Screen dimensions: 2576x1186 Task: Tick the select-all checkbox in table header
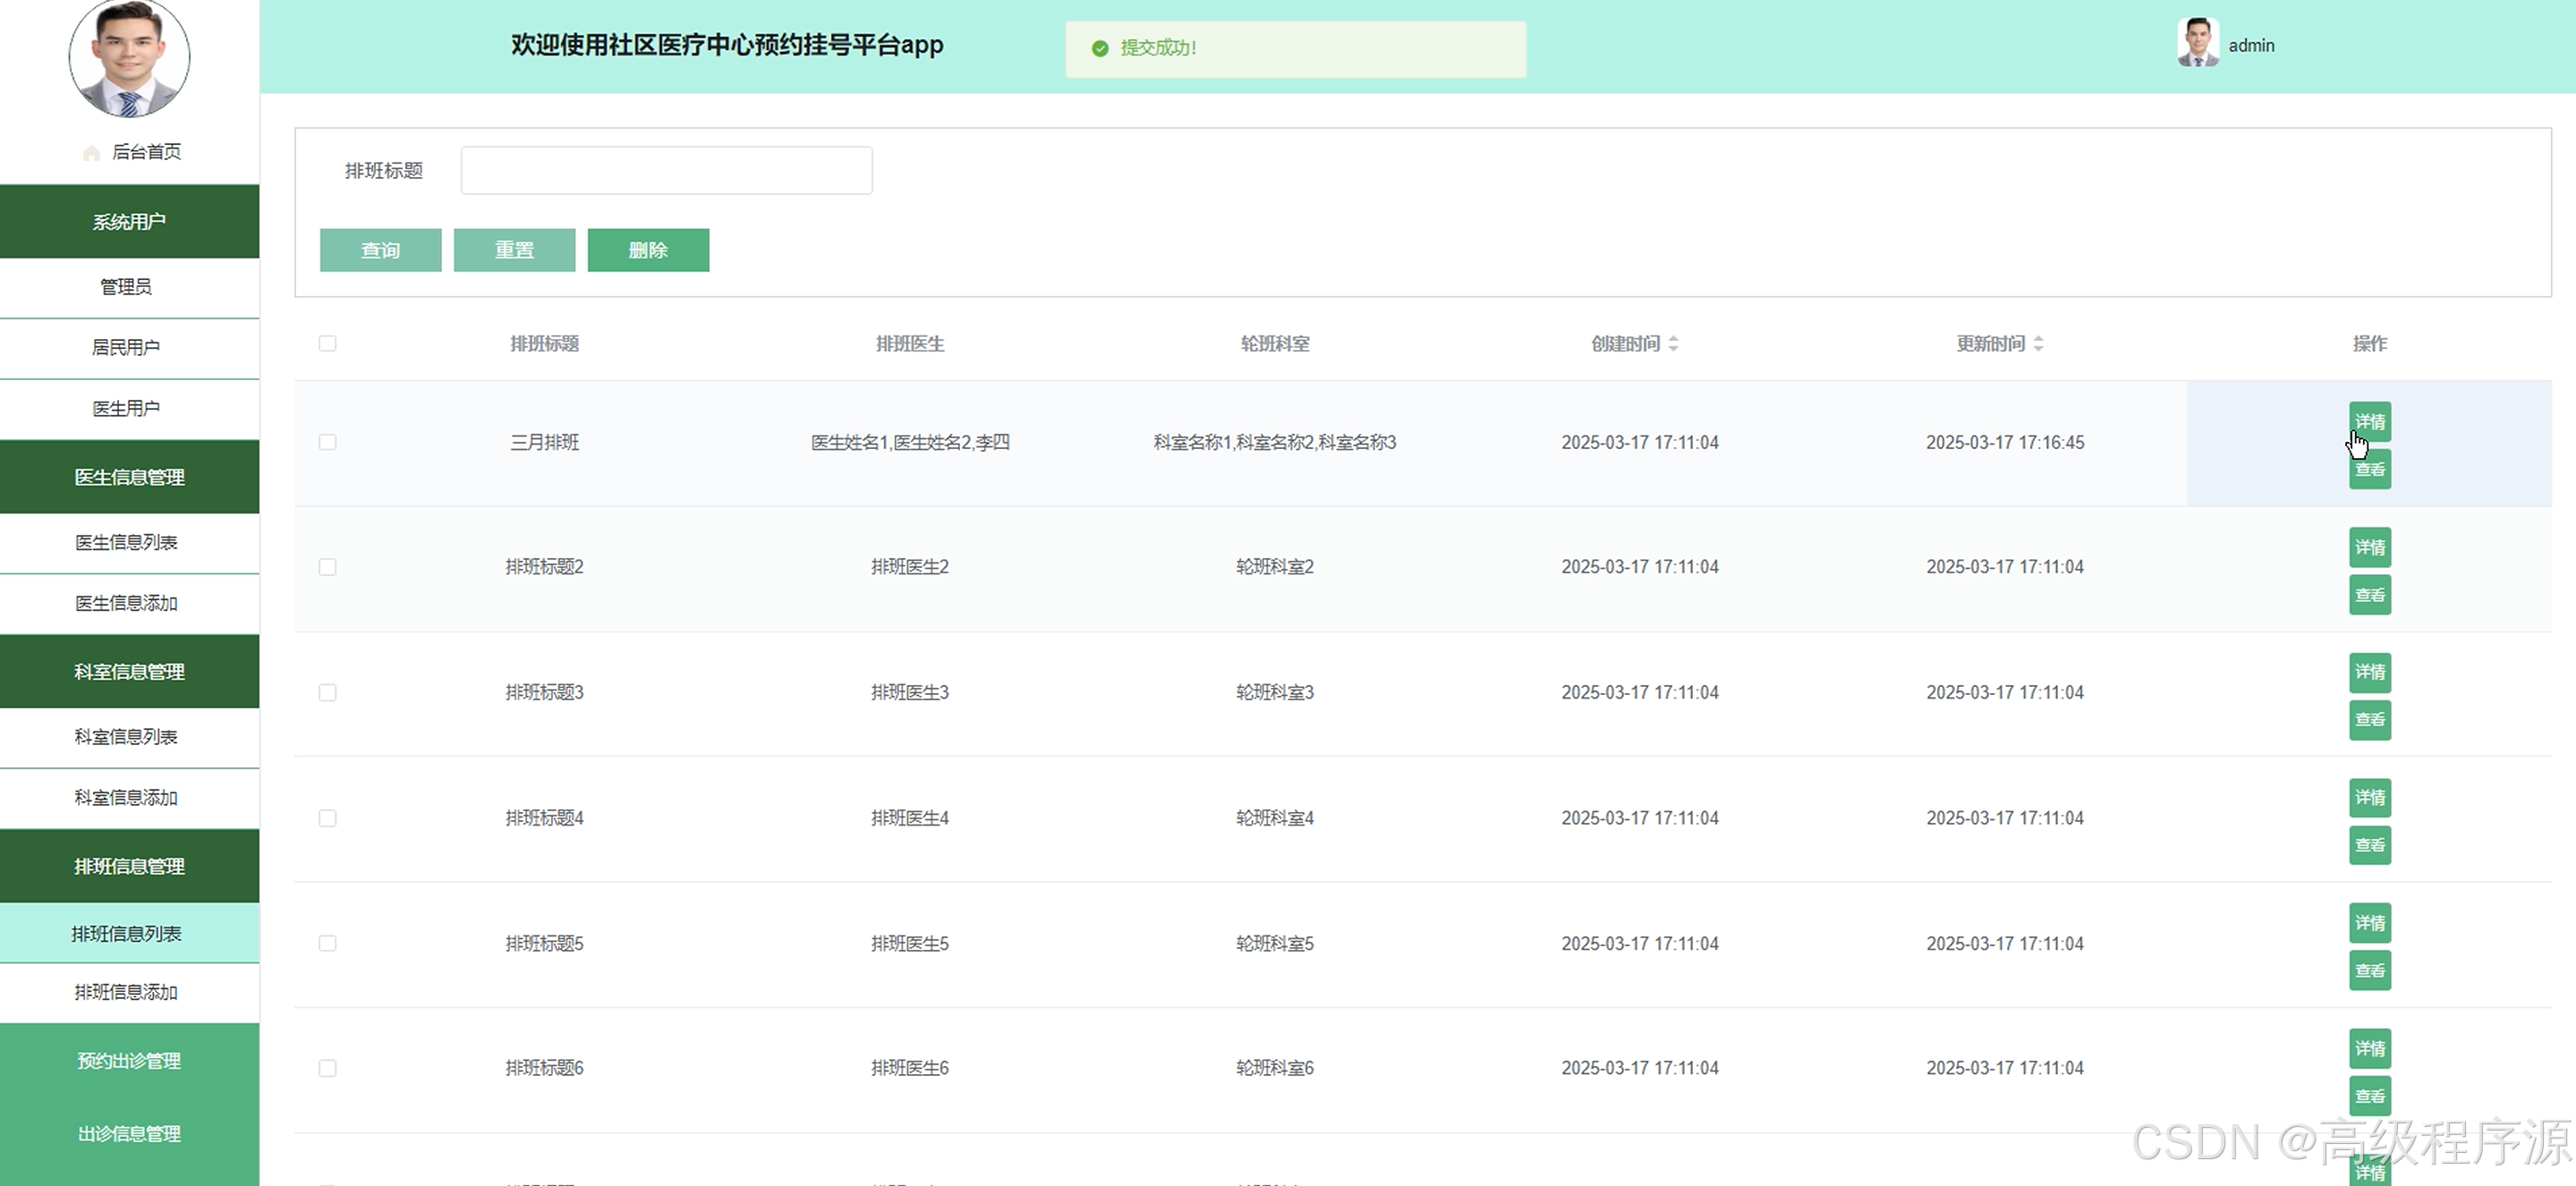pos(327,343)
